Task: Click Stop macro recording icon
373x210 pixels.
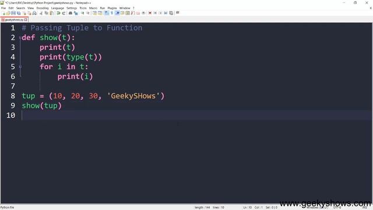Action: click(x=155, y=13)
